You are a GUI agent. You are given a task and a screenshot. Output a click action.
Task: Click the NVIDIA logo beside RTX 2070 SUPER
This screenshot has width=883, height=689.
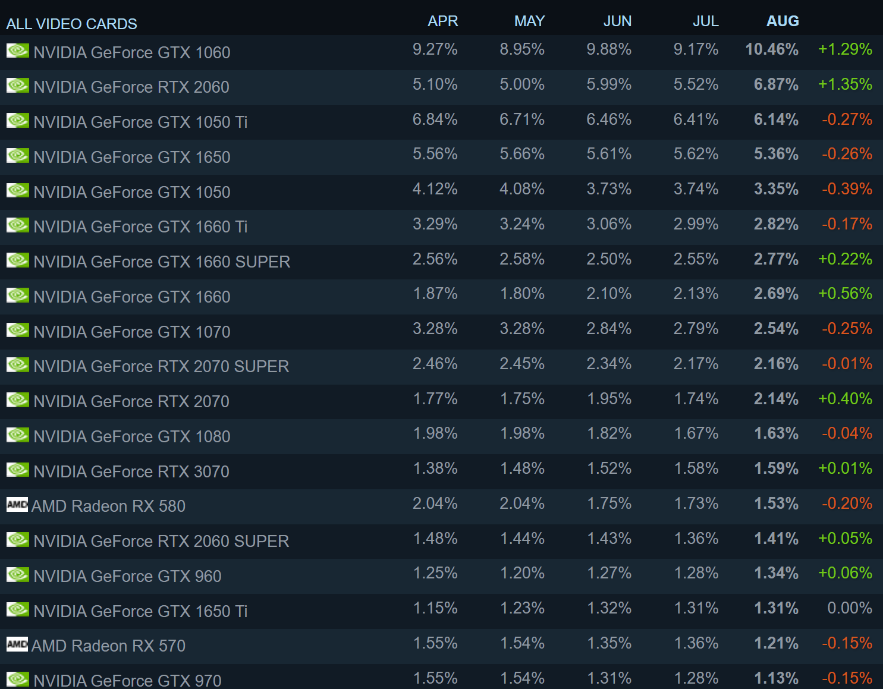(17, 365)
